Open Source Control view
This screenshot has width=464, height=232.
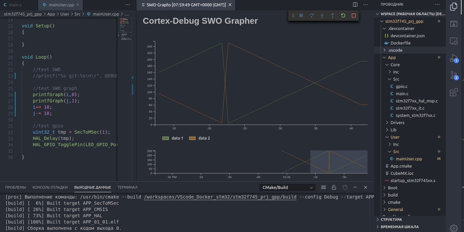coord(453,75)
